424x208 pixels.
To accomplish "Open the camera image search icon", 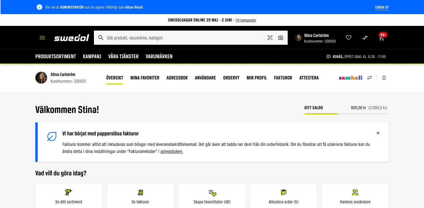I will (x=281, y=38).
